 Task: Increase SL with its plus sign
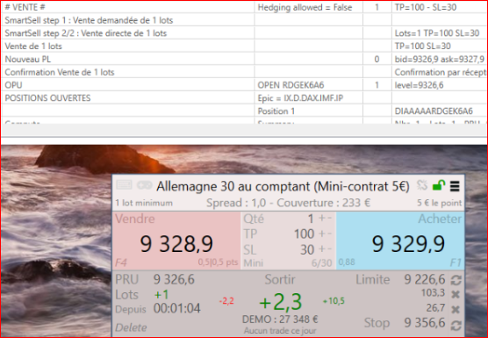pyautogui.click(x=322, y=249)
